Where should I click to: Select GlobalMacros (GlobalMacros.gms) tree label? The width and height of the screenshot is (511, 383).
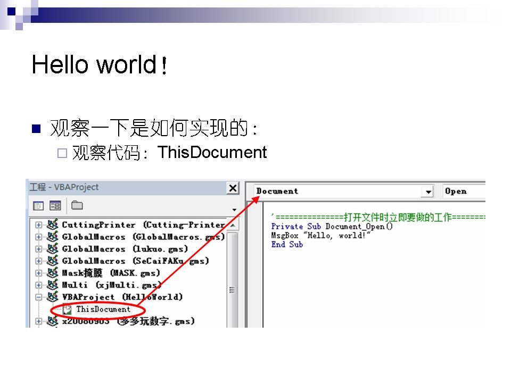coord(143,237)
